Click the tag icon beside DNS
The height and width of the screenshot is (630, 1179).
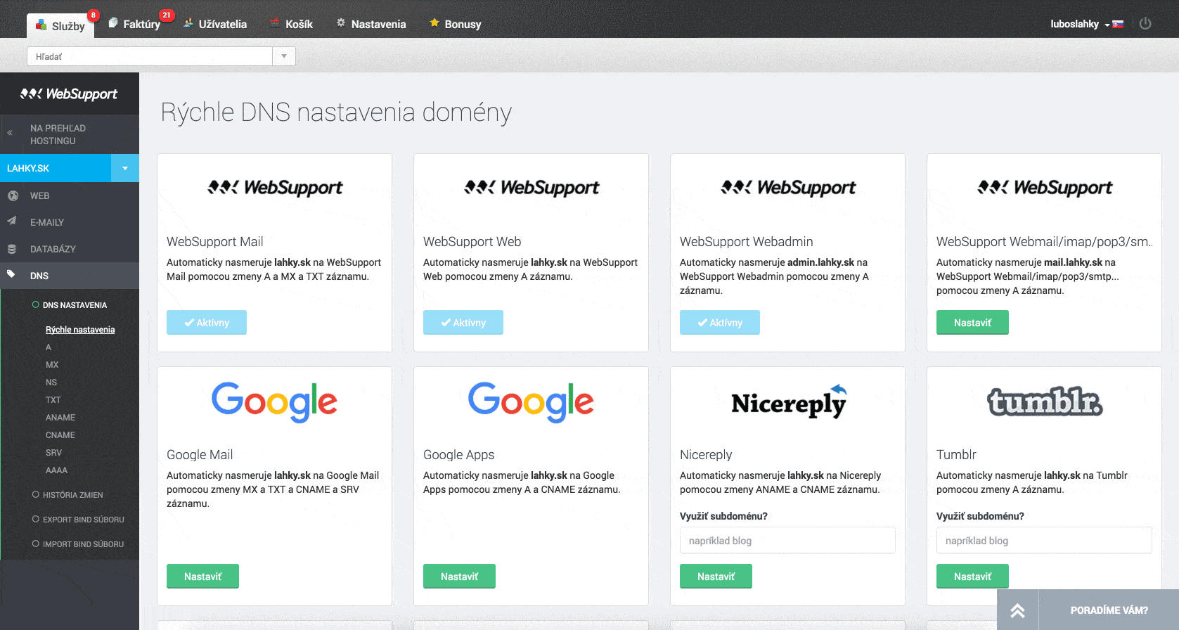coord(11,274)
